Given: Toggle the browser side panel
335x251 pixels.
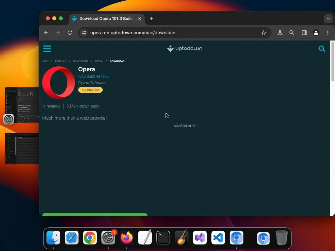Looking at the screenshot, I should (304, 33).
